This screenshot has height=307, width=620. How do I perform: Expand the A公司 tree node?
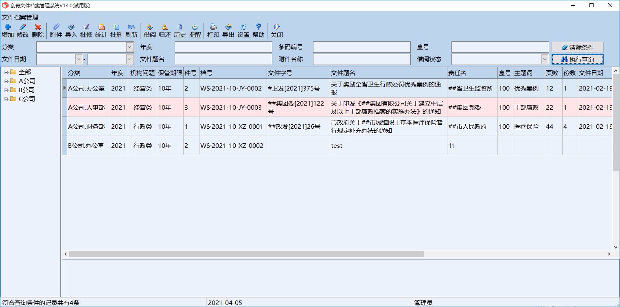coord(6,81)
